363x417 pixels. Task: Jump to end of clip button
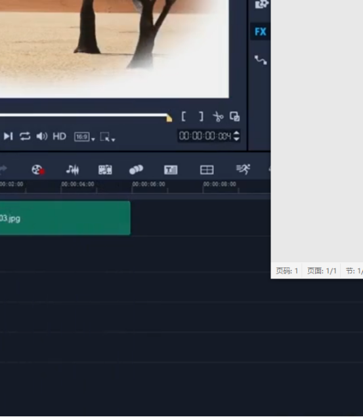point(9,136)
